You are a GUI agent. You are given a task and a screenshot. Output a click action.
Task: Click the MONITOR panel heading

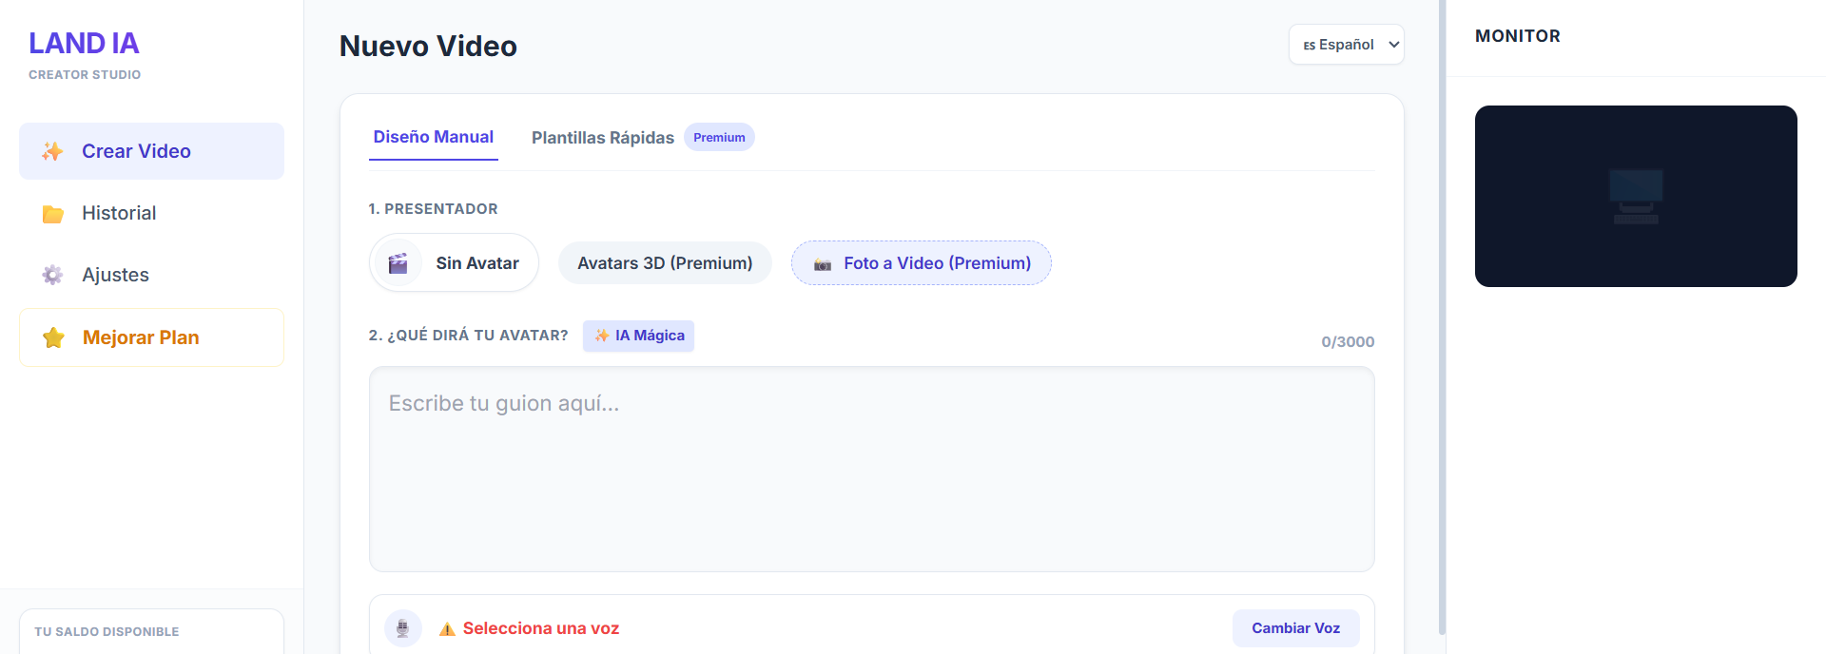(1518, 36)
